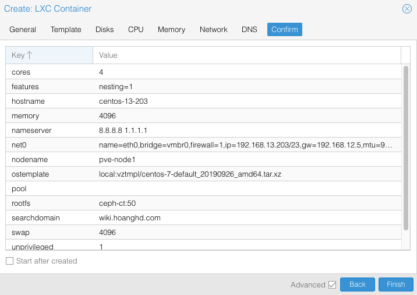This screenshot has height=295, width=417.
Task: Click the cores value 4
Action: point(101,72)
